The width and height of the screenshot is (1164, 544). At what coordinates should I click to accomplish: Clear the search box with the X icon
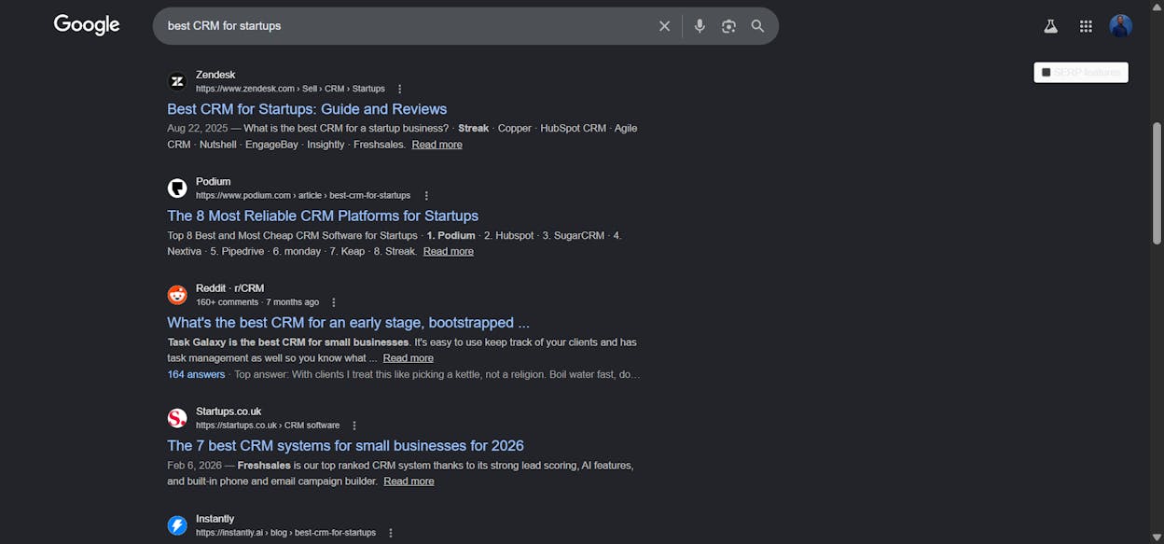(664, 26)
